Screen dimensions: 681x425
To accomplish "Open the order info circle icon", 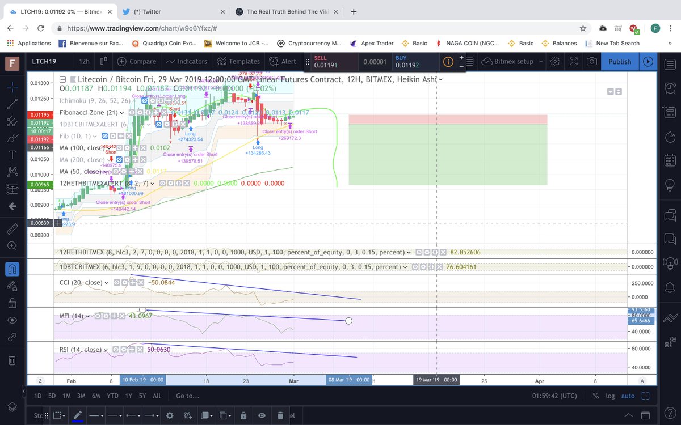I will tap(448, 61).
